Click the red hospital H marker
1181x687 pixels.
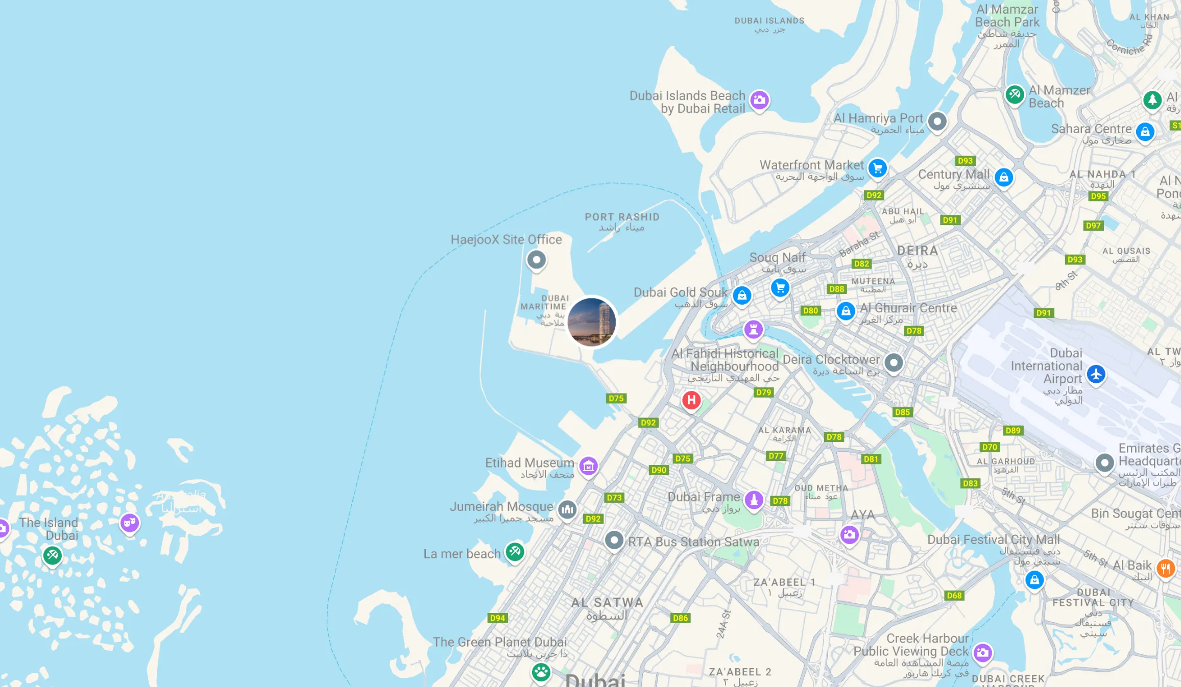click(x=691, y=401)
